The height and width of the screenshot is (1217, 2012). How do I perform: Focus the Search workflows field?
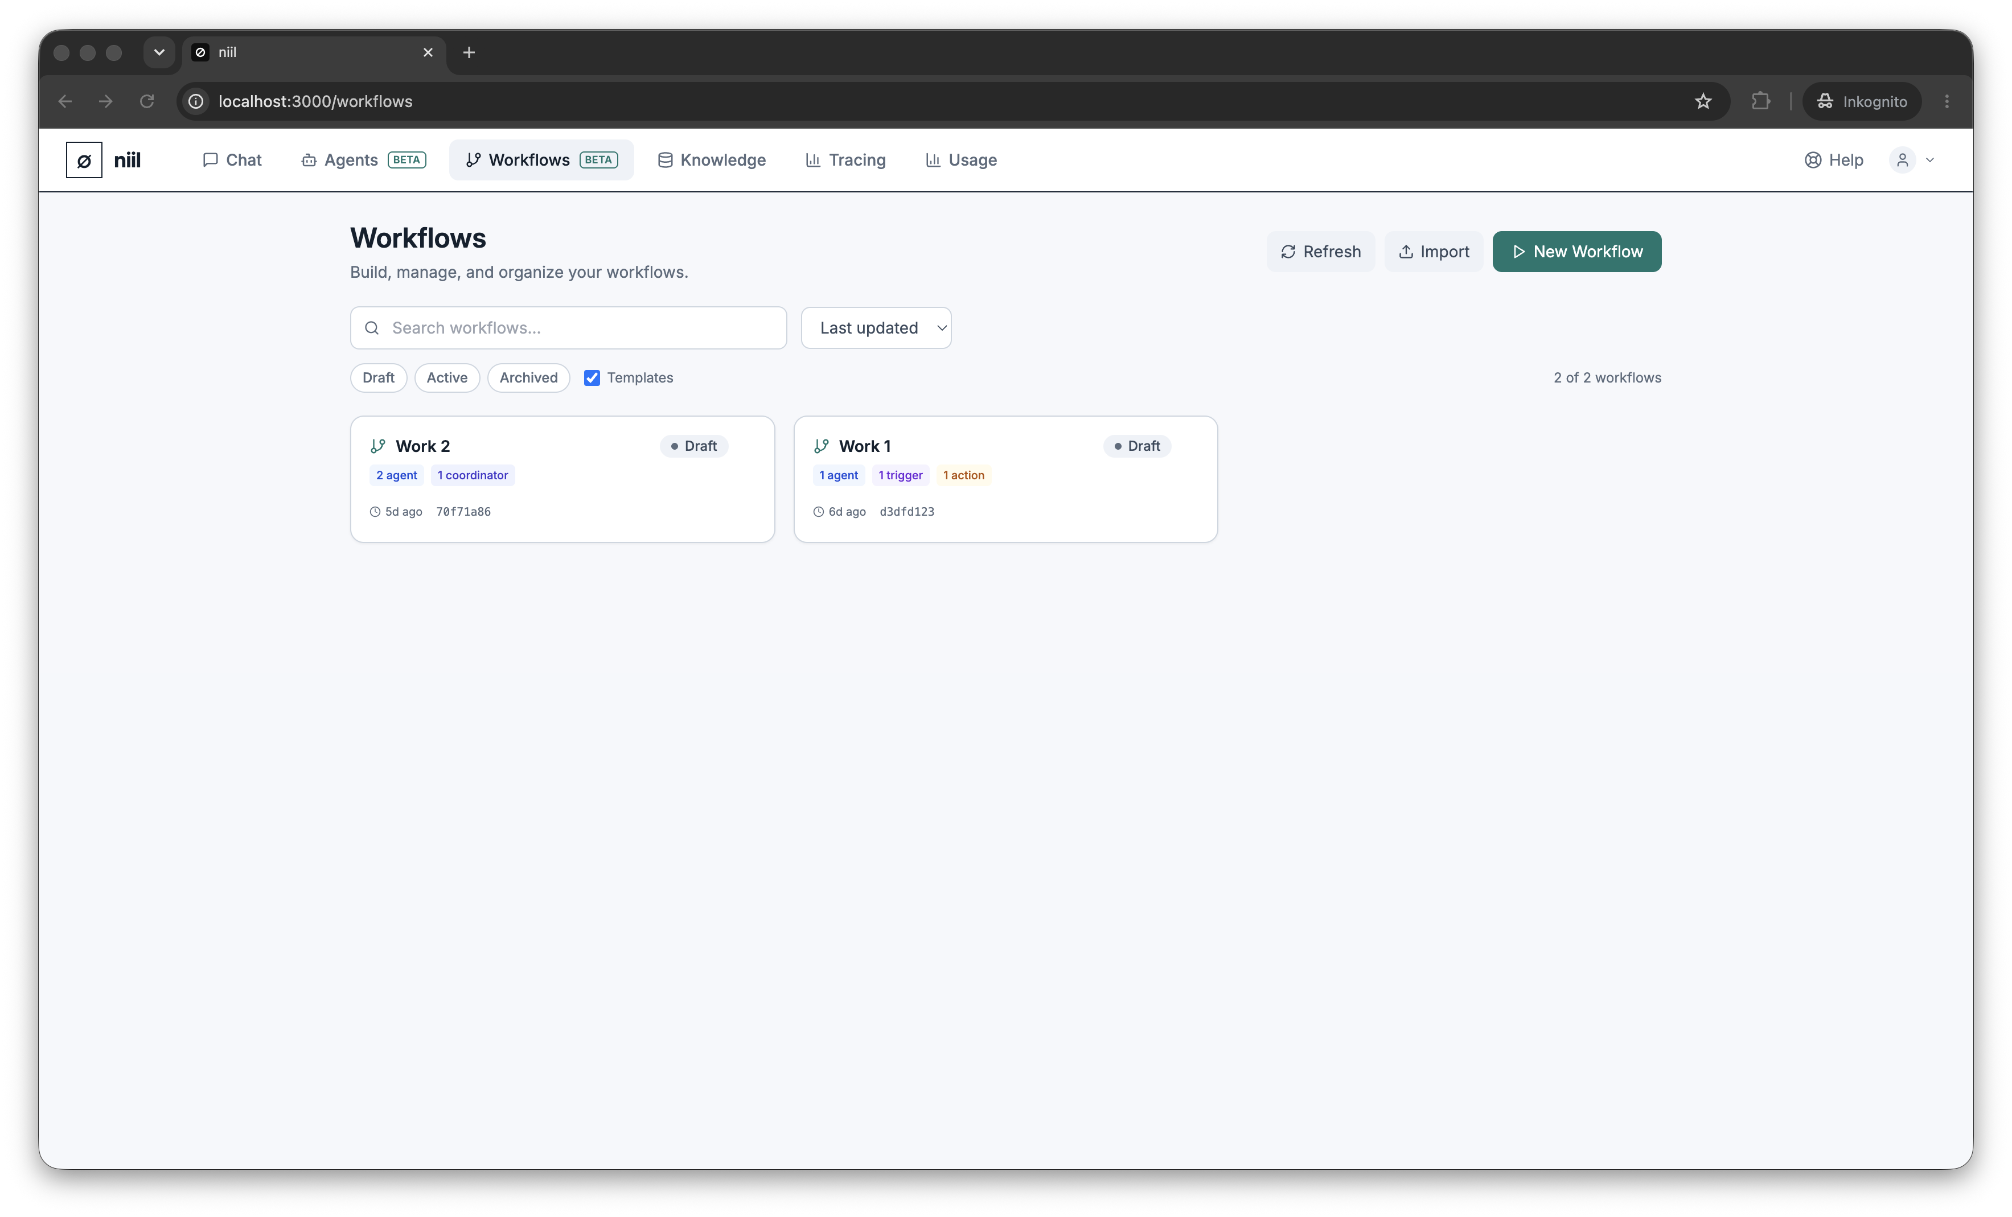[x=568, y=328]
